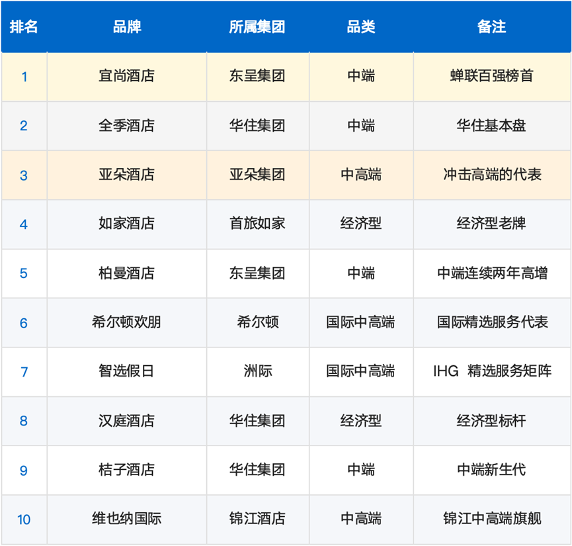Click the 锦江中高端旗舰 remark
The width and height of the screenshot is (572, 546).
492,519
